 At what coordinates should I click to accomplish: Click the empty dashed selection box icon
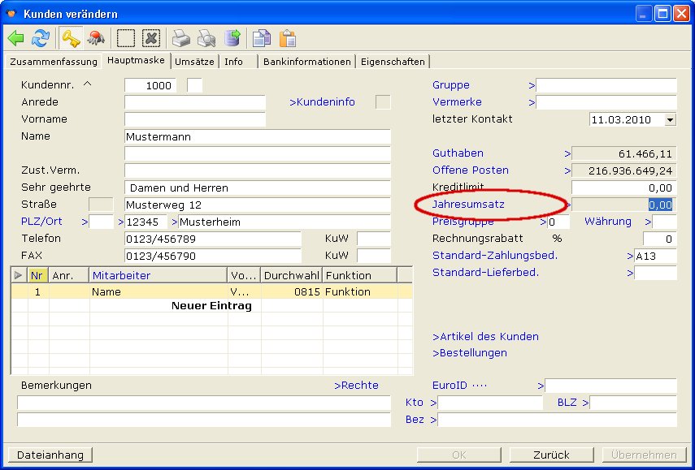click(x=125, y=38)
